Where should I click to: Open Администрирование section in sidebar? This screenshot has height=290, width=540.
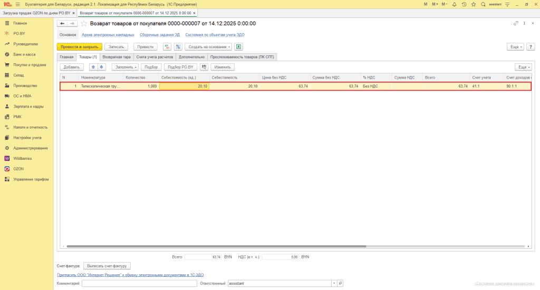30,148
